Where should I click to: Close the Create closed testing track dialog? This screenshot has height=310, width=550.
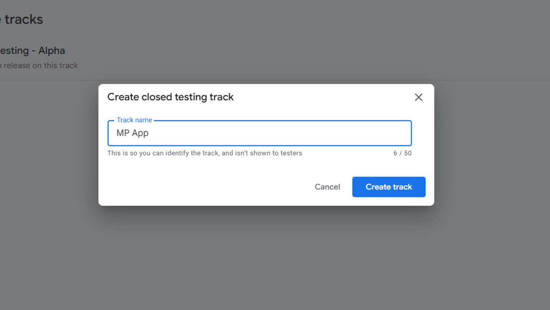coord(418,97)
